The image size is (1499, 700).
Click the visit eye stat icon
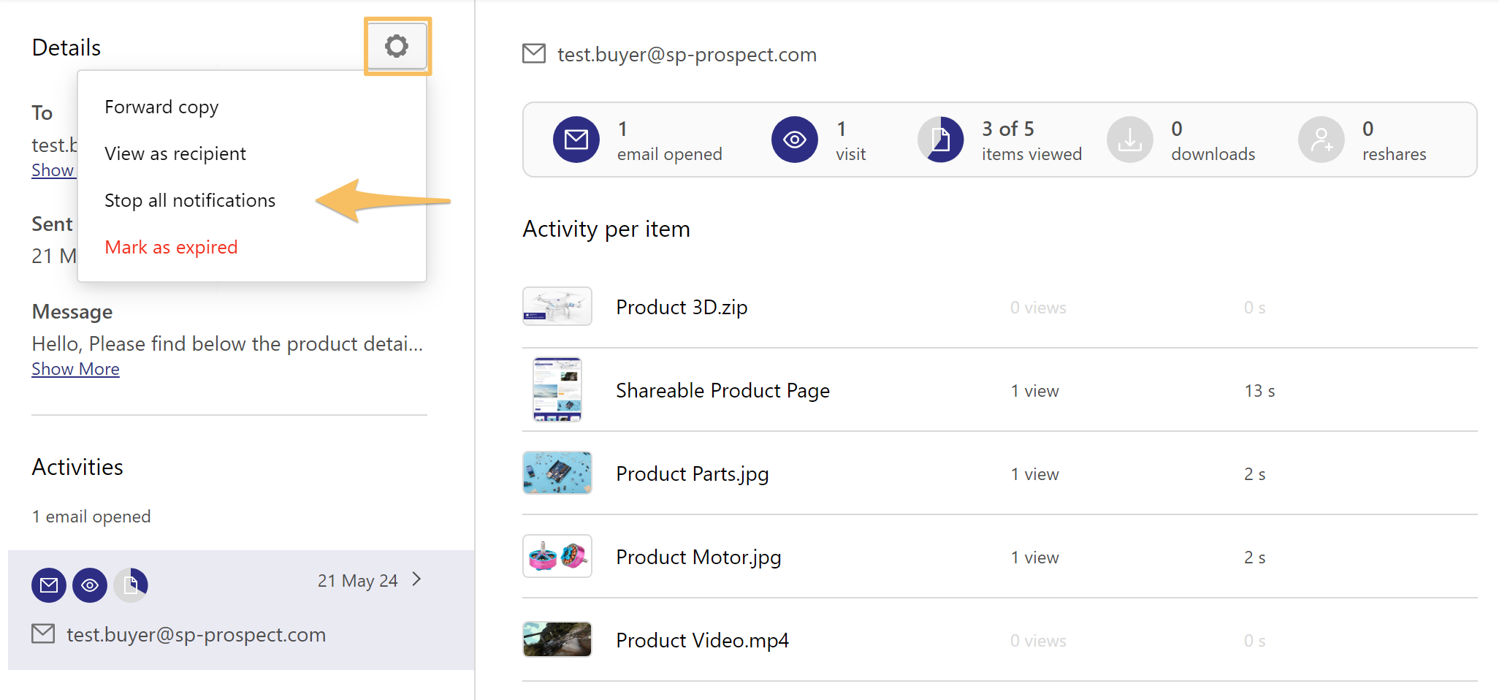795,140
